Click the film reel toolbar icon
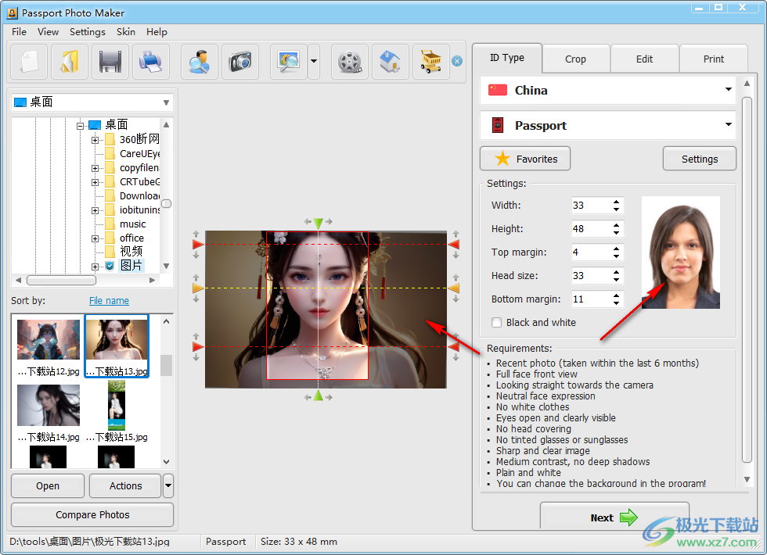 pos(350,62)
